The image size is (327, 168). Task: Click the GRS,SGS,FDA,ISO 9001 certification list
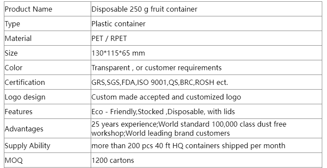pos(160,82)
